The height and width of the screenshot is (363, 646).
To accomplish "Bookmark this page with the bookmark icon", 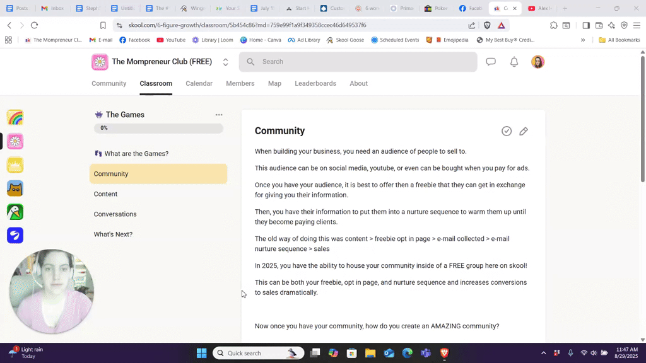I will 103,25.
